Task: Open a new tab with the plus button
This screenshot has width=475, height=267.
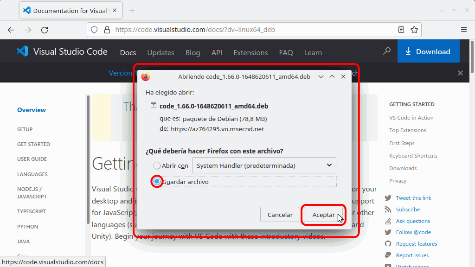Action: coord(132,11)
